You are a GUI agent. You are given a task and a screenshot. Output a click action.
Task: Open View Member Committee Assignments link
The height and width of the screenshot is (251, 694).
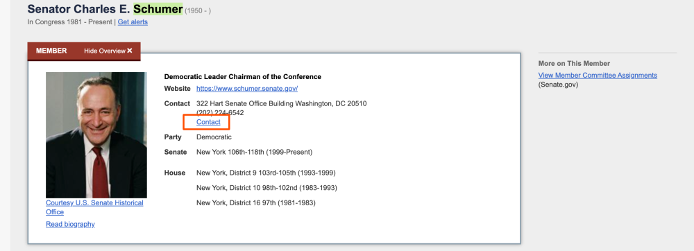point(598,75)
